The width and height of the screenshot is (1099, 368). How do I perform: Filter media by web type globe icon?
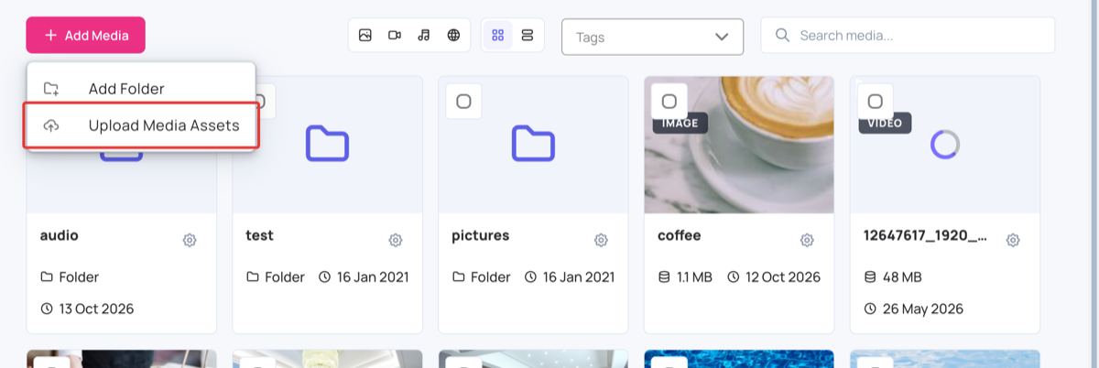pos(453,35)
